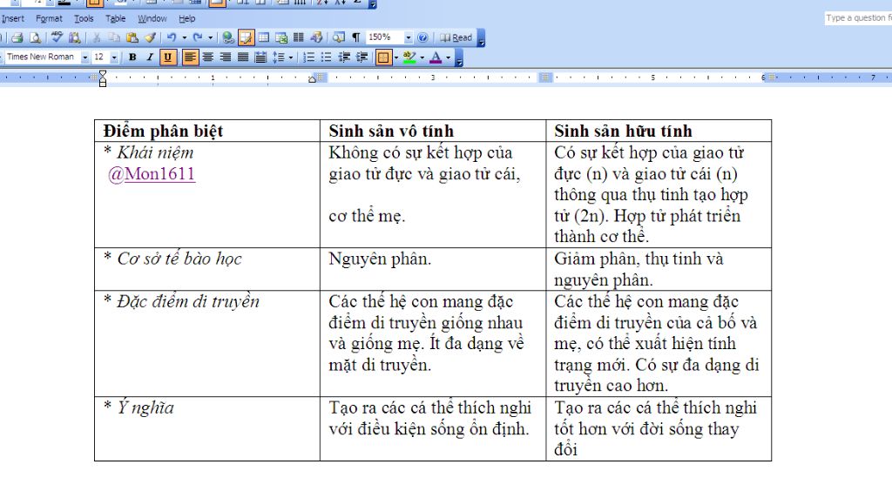This screenshot has width=892, height=498.
Task: Toggle Show/Hide paragraph marks
Action: 356,37
